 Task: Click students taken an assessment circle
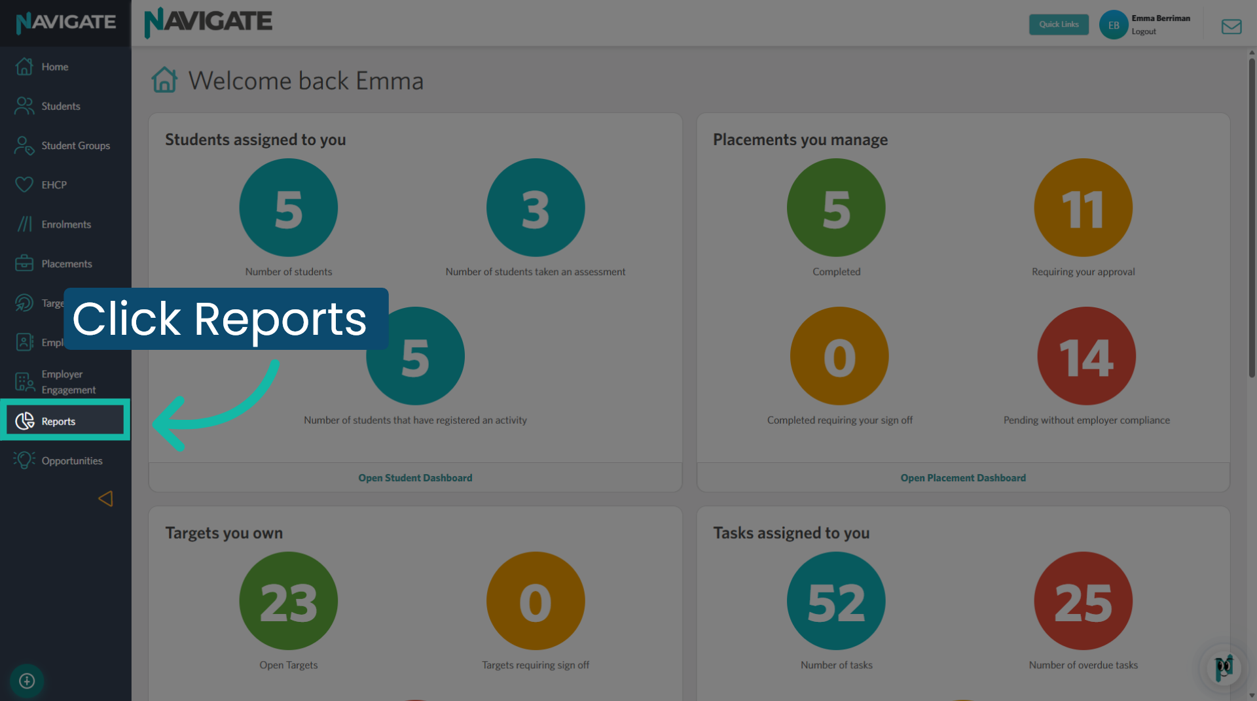point(536,207)
